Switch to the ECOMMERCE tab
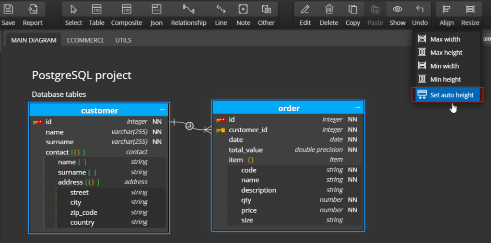This screenshot has height=243, width=491. 85,40
